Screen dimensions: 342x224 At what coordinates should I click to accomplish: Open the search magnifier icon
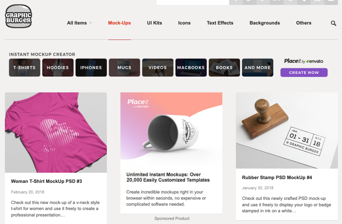coord(333,23)
